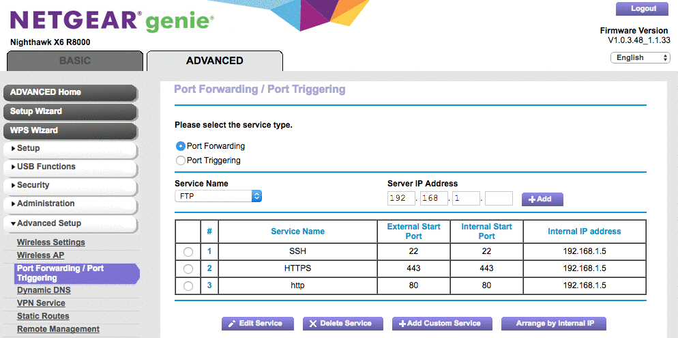Switch to the BASIC tab
This screenshot has height=338, width=678.
pyautogui.click(x=75, y=61)
